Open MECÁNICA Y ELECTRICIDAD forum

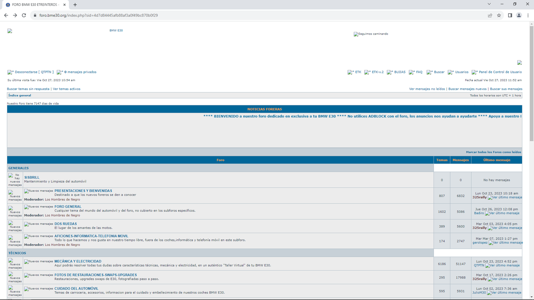coord(78,262)
